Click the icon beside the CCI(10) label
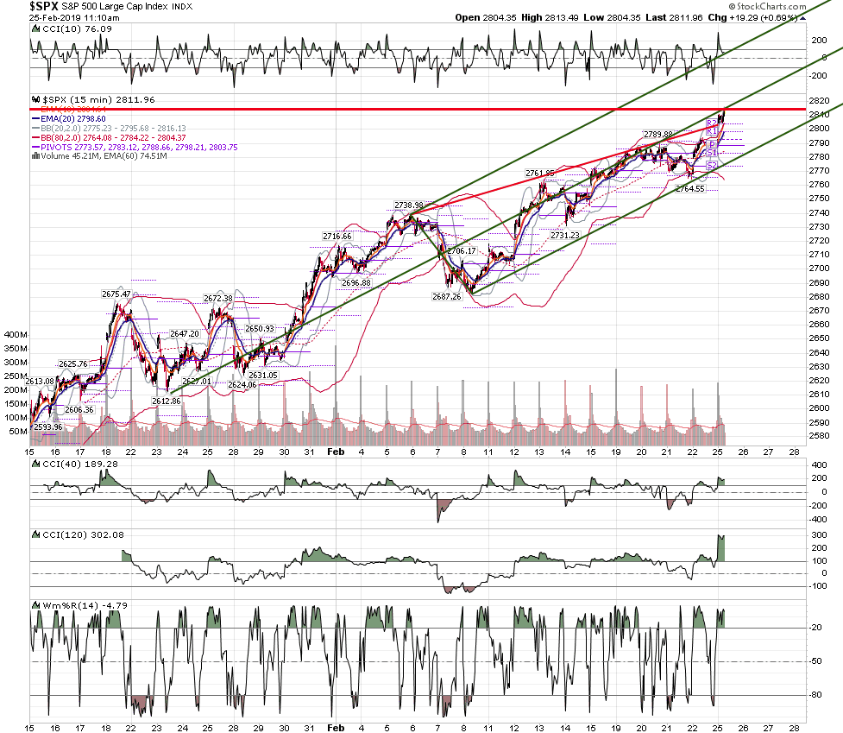This screenshot has width=843, height=733. coord(36,29)
